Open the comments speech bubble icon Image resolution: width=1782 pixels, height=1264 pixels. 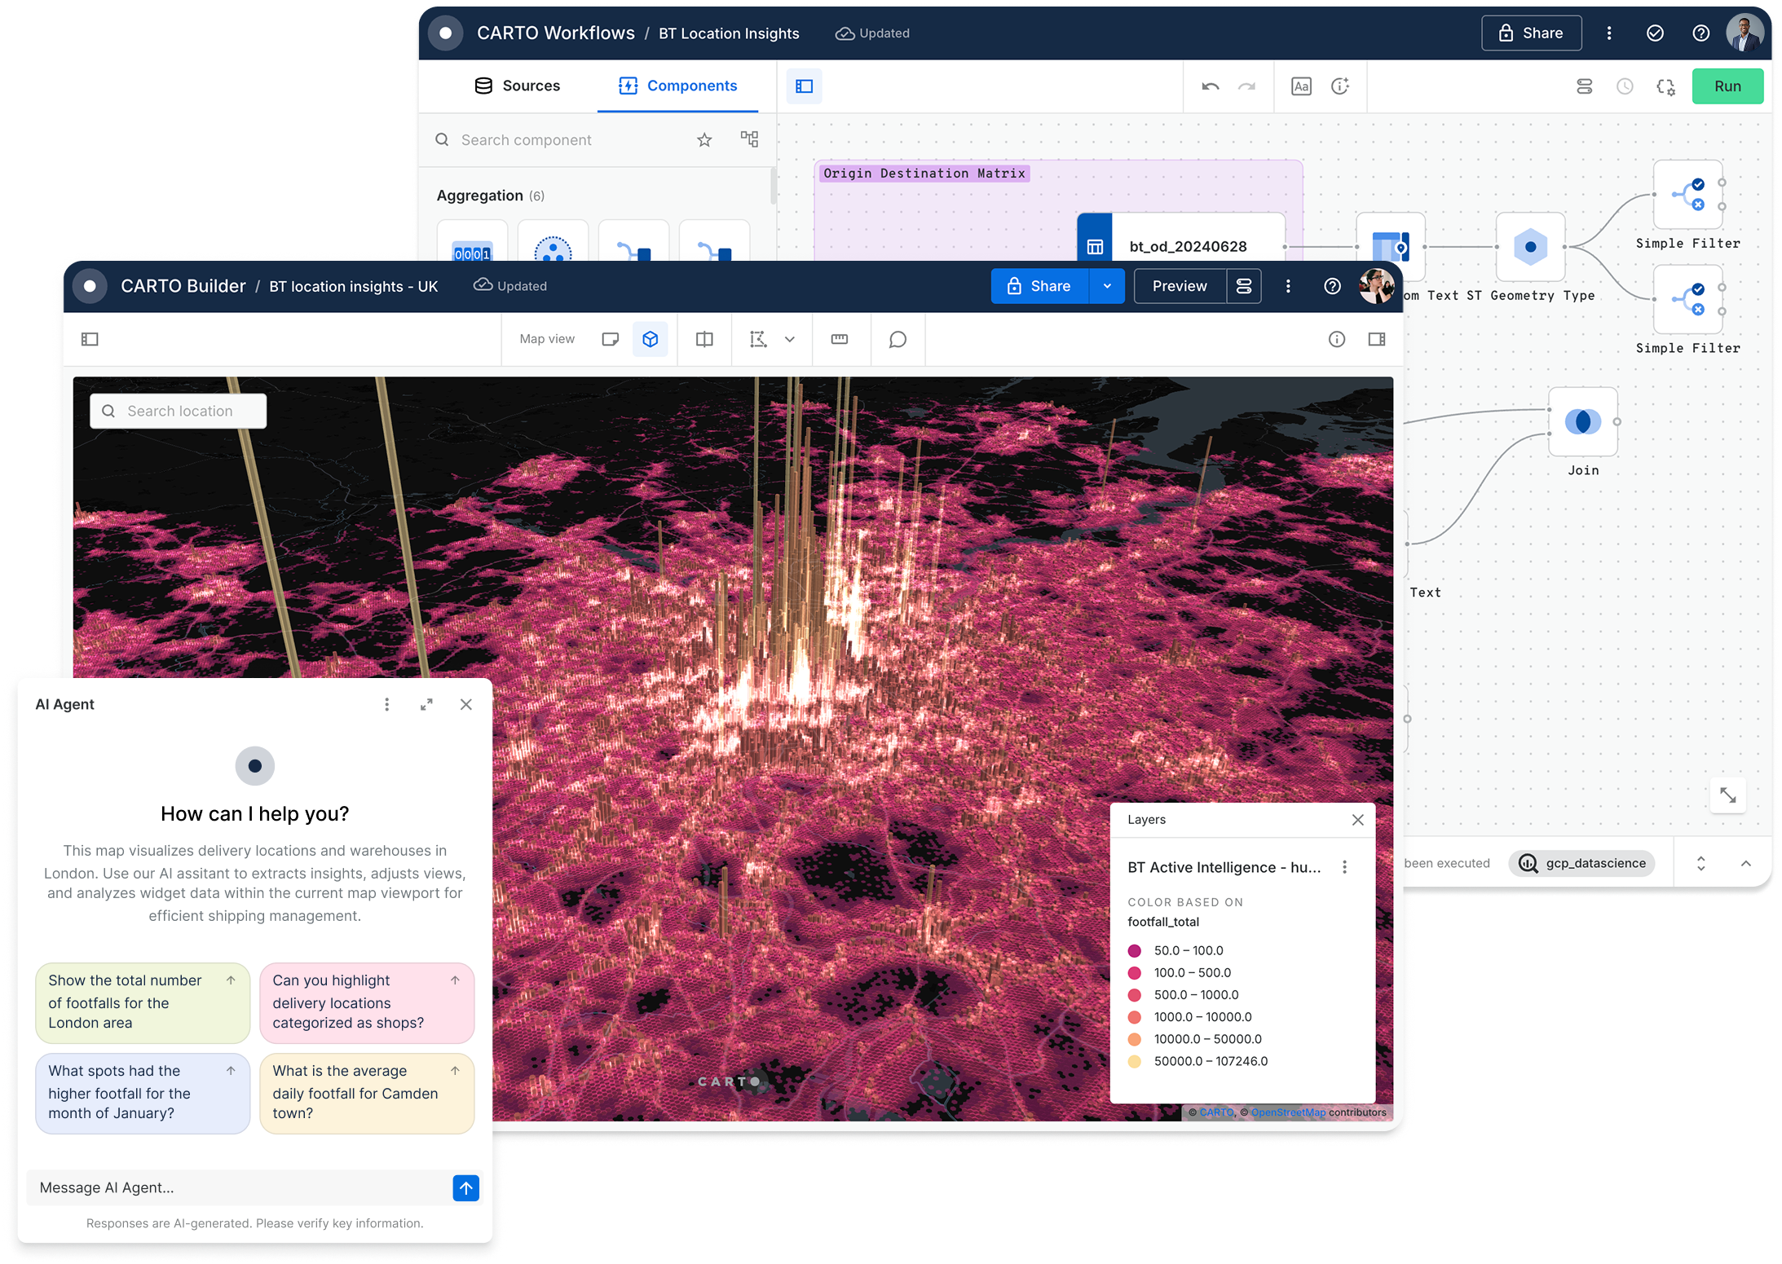tap(898, 339)
